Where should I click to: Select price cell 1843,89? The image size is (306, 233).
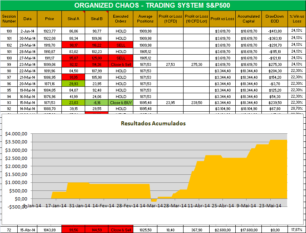click(49, 230)
